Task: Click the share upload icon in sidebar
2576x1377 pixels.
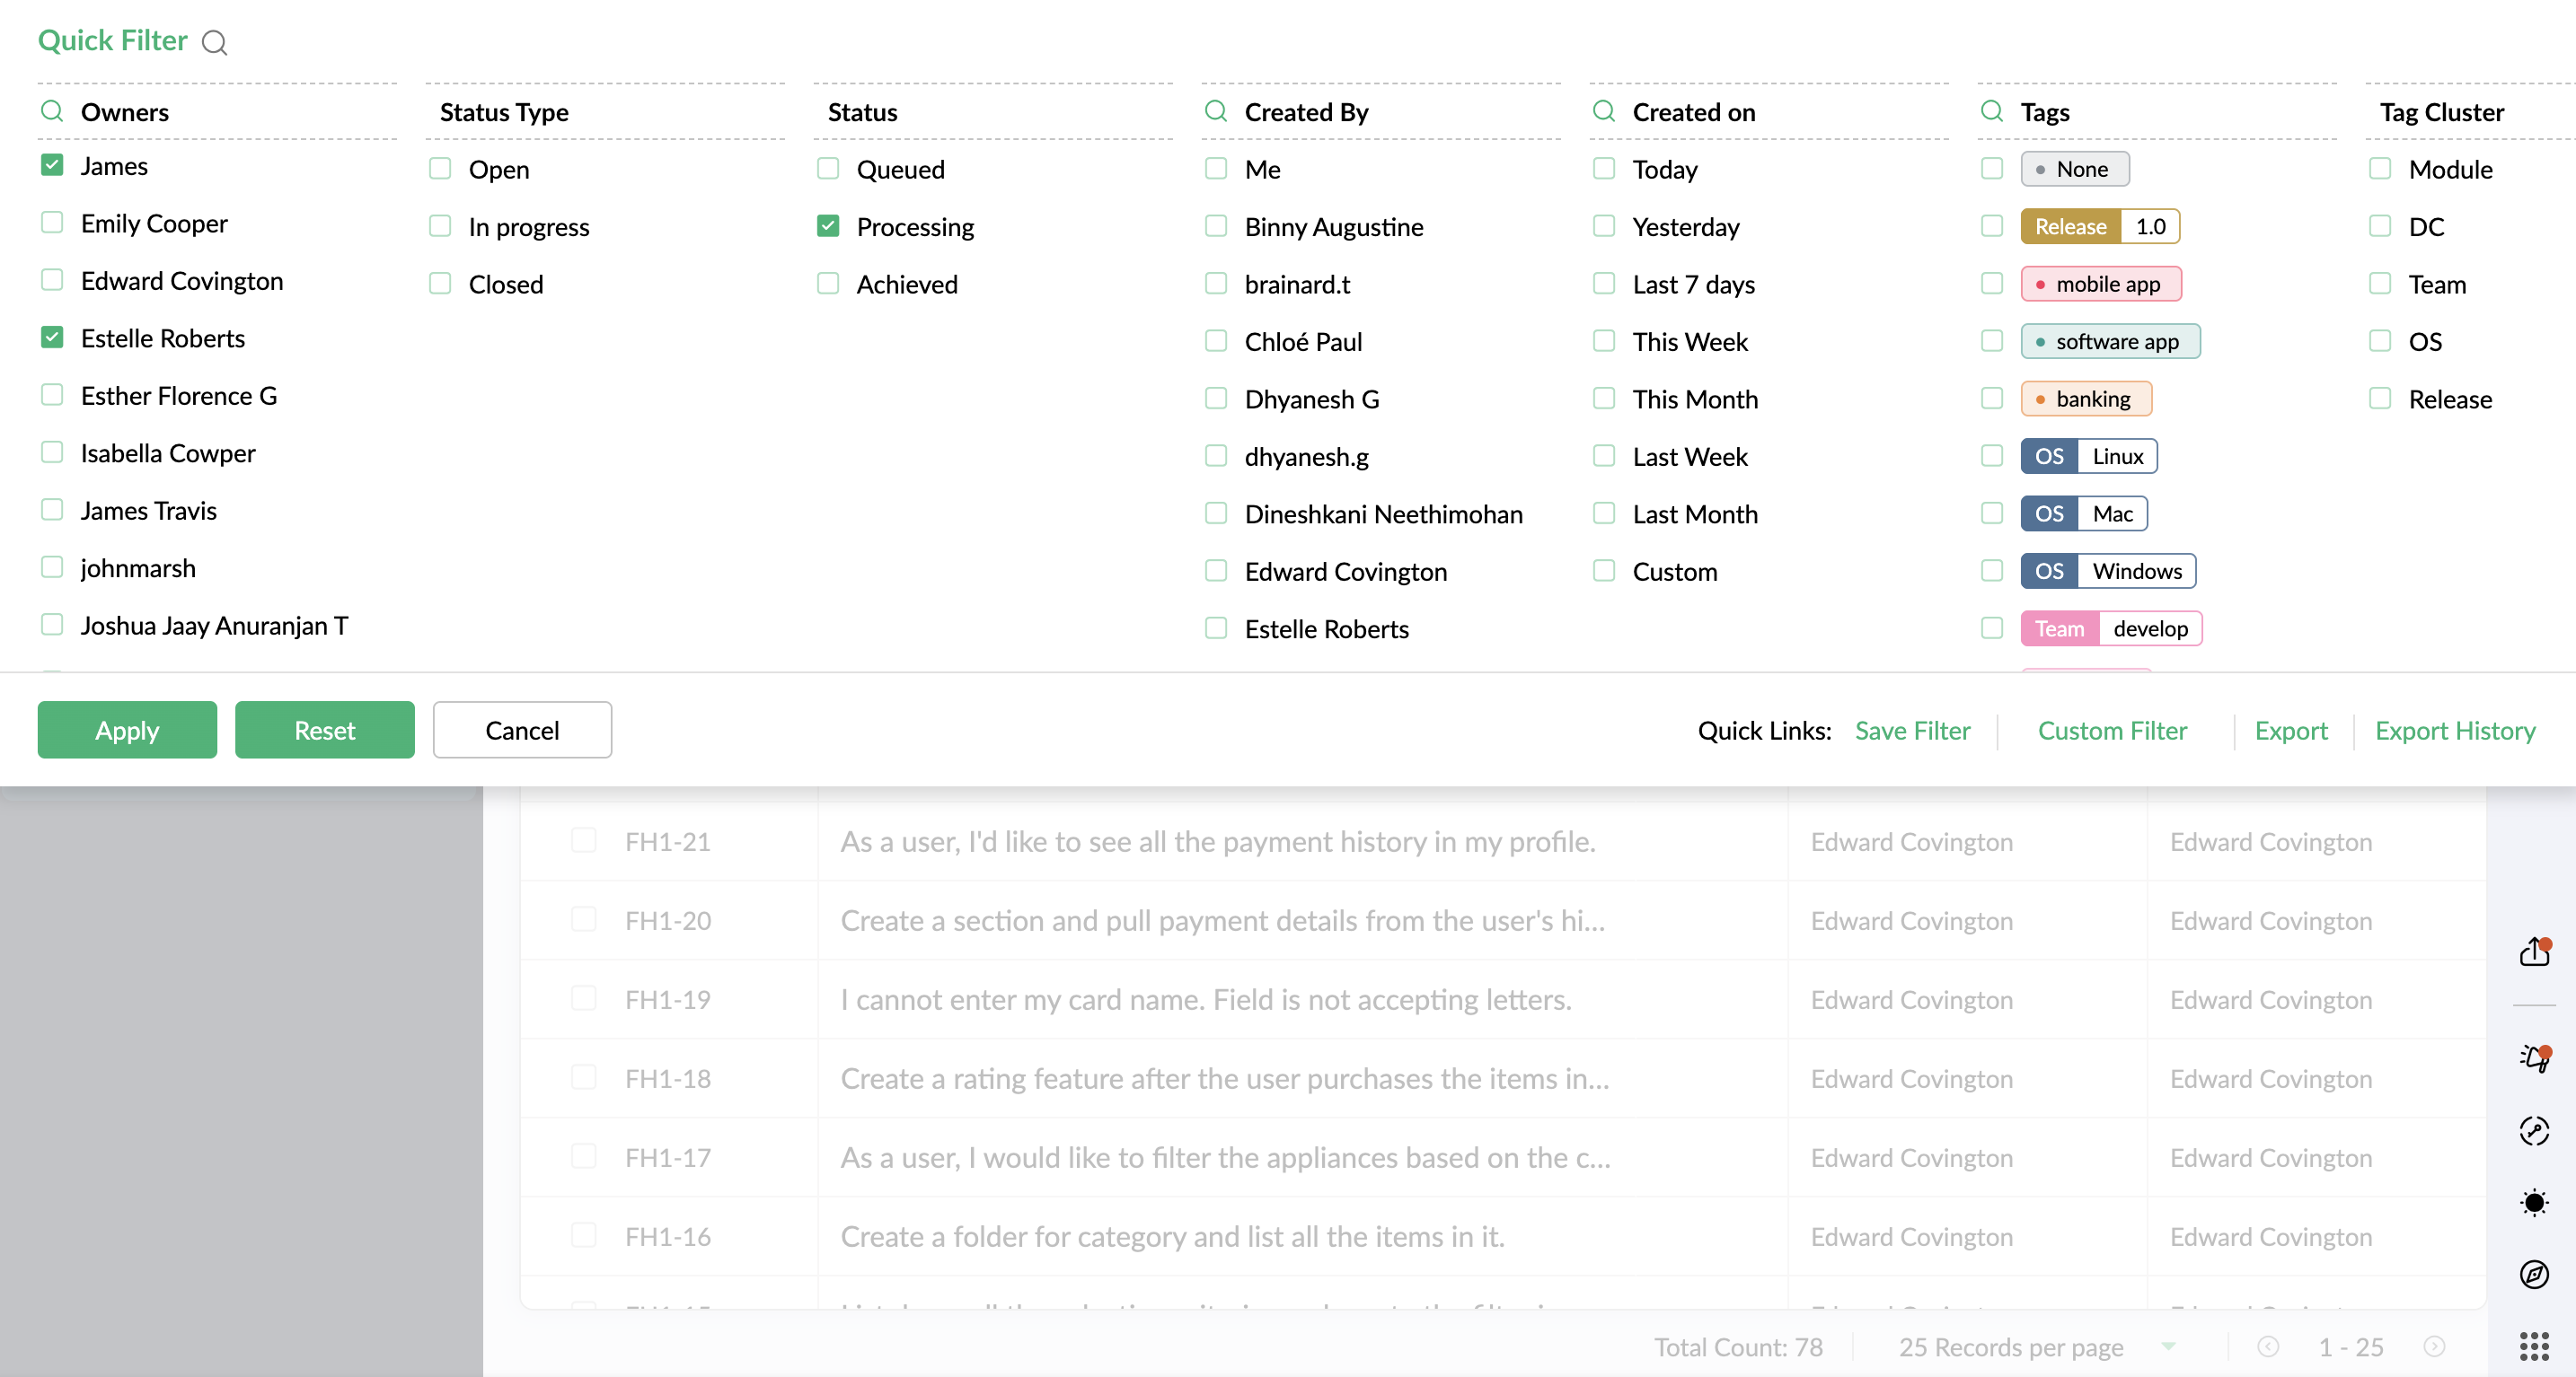Action: pos(2534,952)
